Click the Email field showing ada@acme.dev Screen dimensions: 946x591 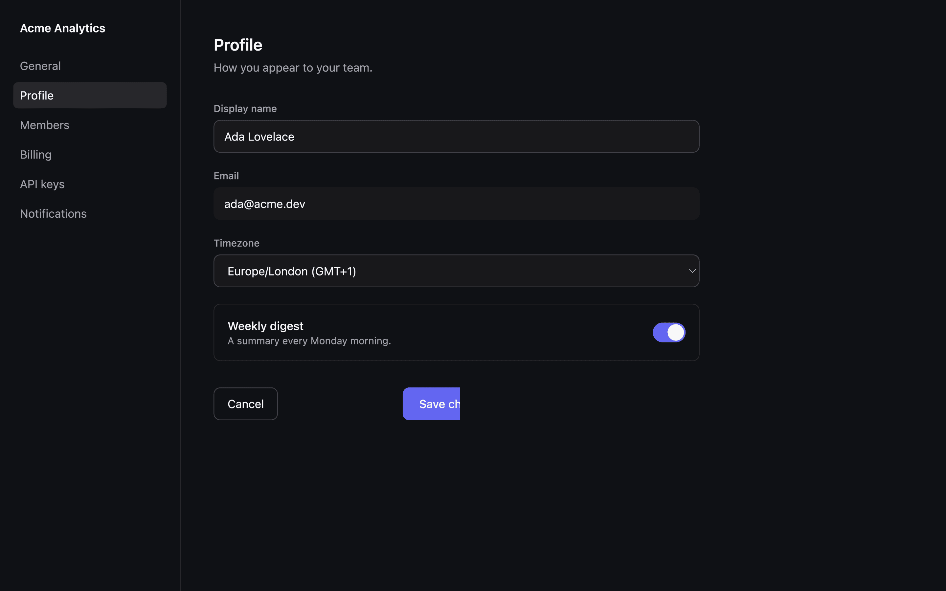pyautogui.click(x=456, y=204)
